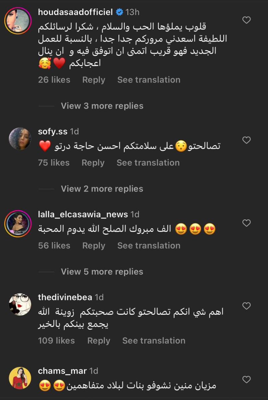The width and height of the screenshot is (268, 400).
Task: View 75 likes on sofy.ss comment
Action: [x=54, y=163]
